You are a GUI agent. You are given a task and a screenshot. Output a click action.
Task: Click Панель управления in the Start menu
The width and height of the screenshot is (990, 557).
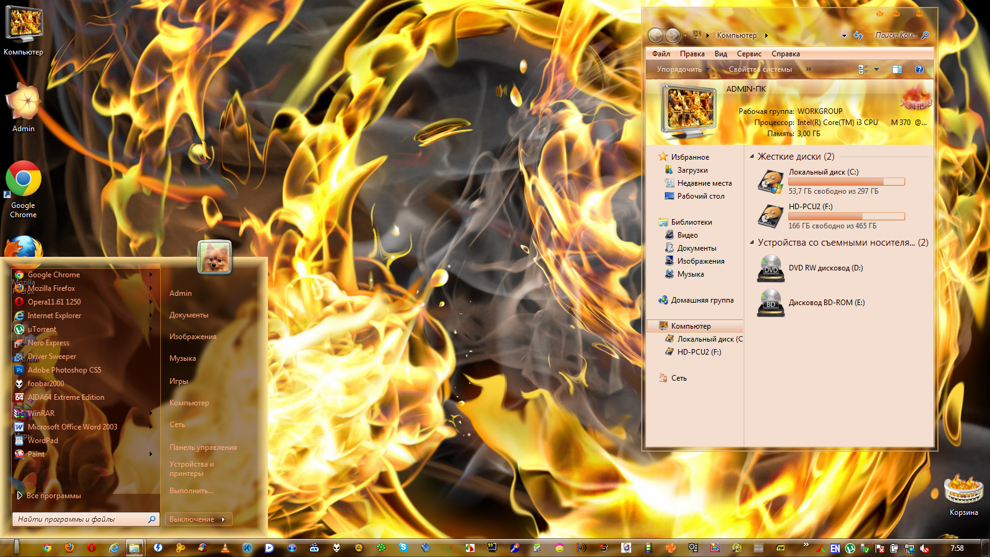click(203, 447)
